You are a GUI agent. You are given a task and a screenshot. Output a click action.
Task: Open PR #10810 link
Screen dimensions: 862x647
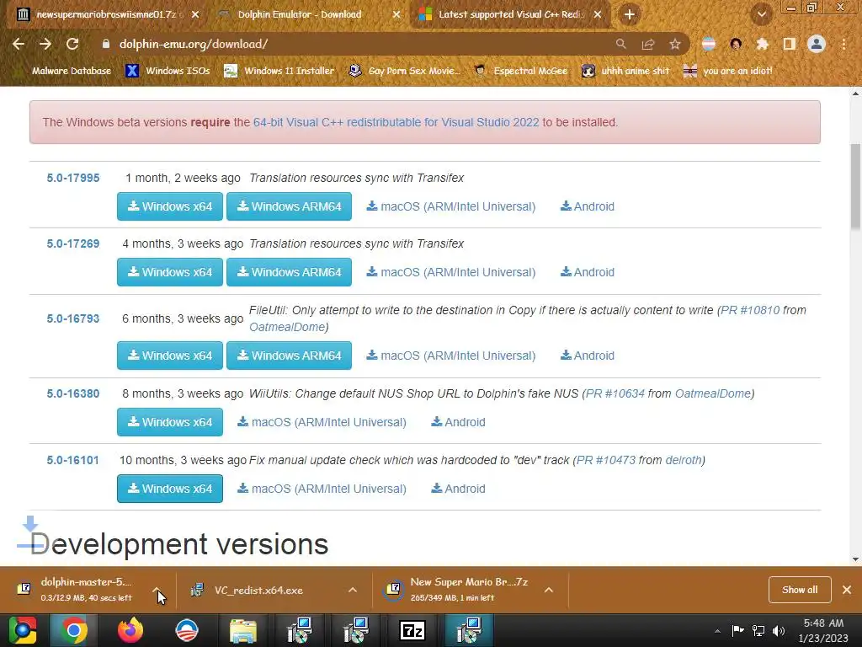(750, 310)
